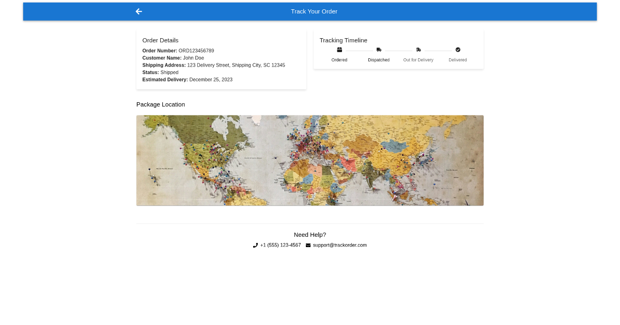This screenshot has width=620, height=325.
Task: Click the back arrow in header
Action: coord(138,11)
